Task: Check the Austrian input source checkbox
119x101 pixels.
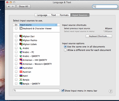Action: [16, 72]
